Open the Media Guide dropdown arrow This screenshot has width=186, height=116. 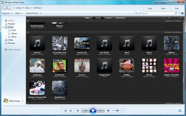pos(23,101)
